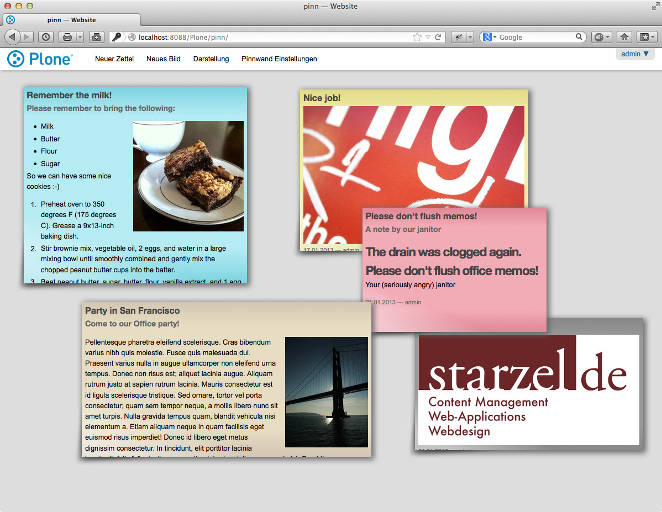The width and height of the screenshot is (662, 512).
Task: Open the Adblock Plus dropdown arrow
Action: 607,37
